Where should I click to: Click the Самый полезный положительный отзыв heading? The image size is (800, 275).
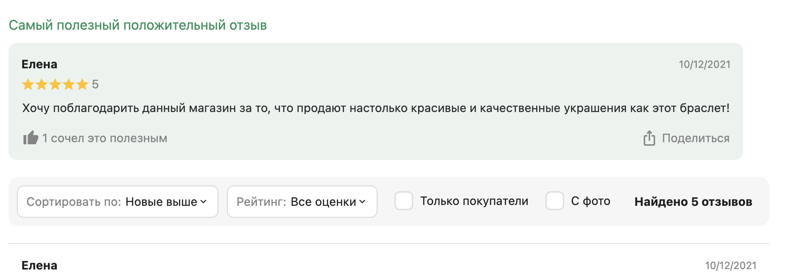tap(138, 25)
